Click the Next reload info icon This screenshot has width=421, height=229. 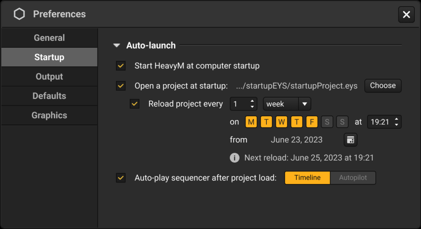point(234,158)
